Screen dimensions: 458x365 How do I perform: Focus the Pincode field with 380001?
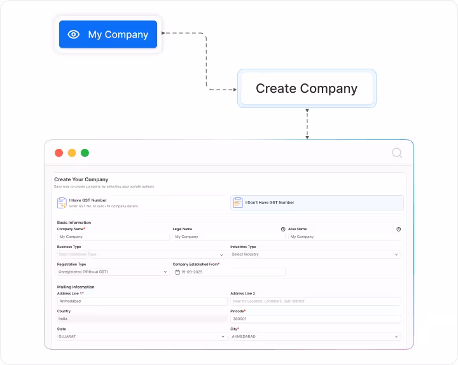(x=316, y=319)
